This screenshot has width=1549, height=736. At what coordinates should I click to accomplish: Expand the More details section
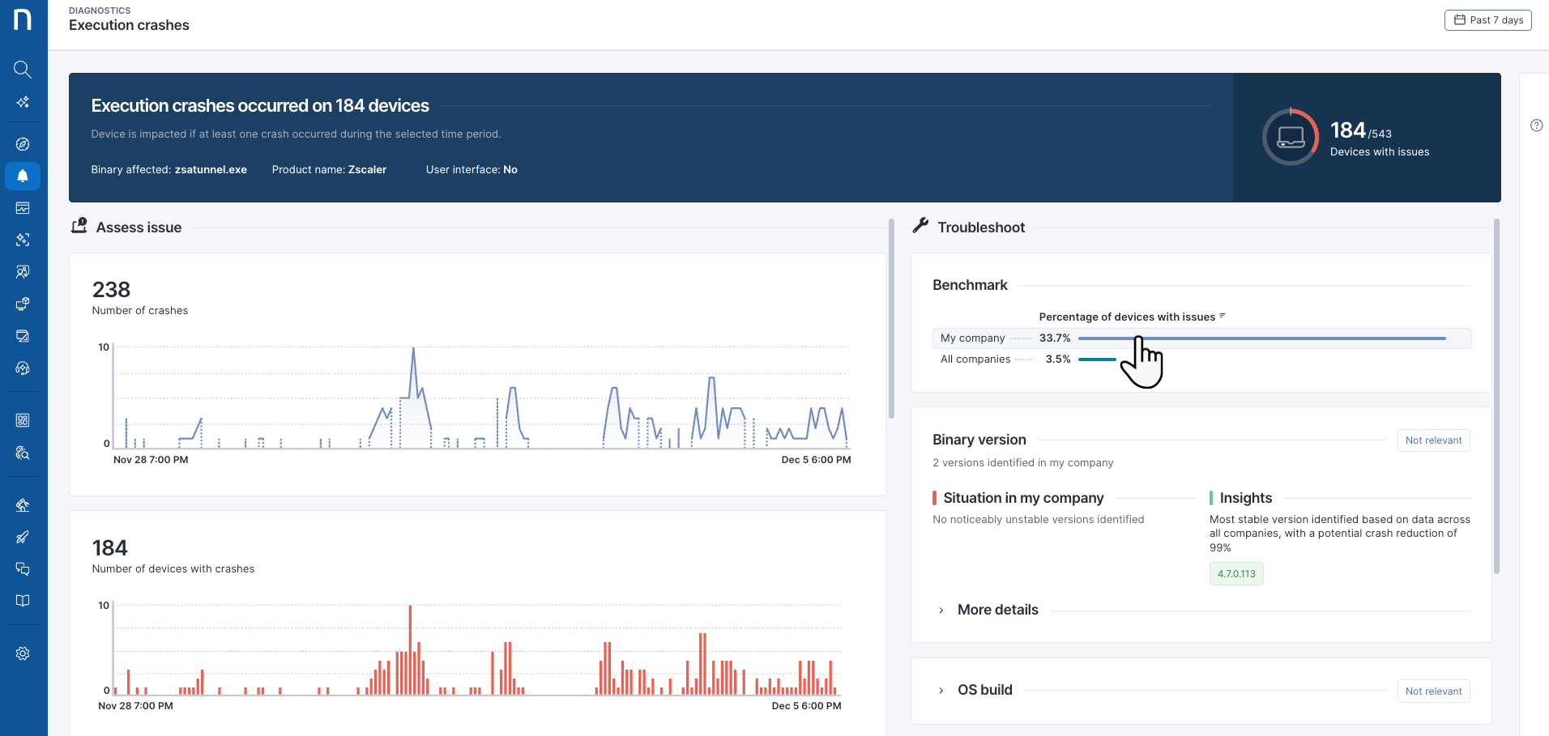(x=997, y=610)
